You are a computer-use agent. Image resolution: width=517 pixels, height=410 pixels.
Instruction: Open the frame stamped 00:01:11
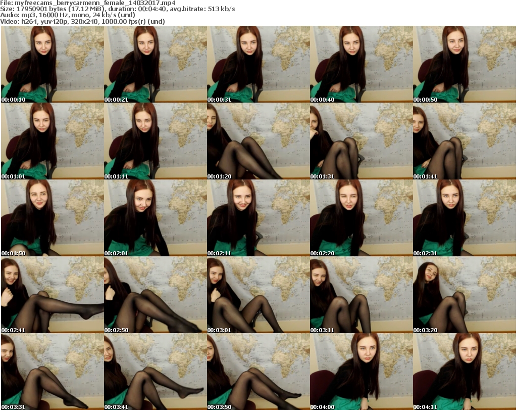click(156, 141)
